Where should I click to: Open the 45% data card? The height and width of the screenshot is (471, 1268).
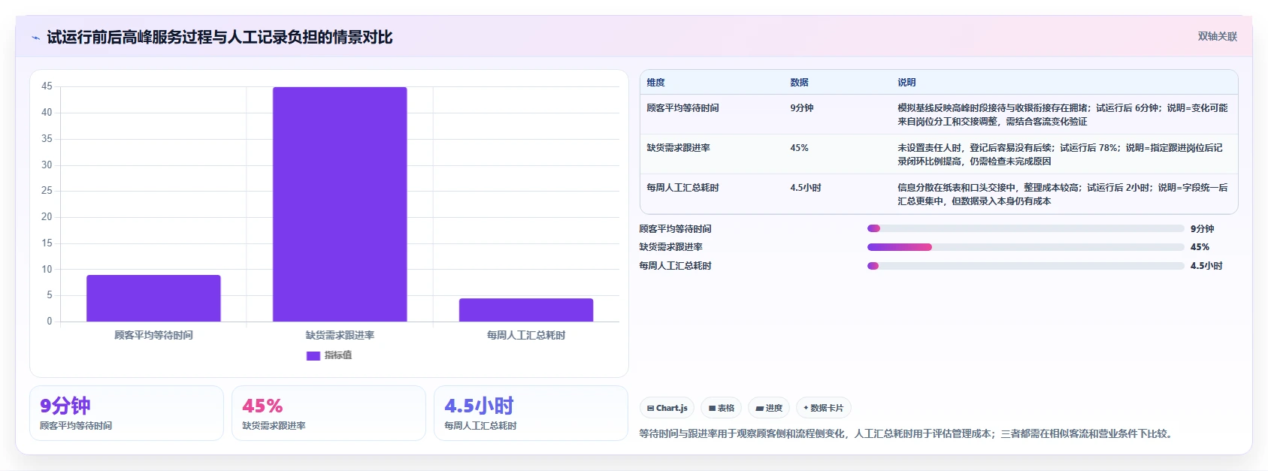(328, 413)
